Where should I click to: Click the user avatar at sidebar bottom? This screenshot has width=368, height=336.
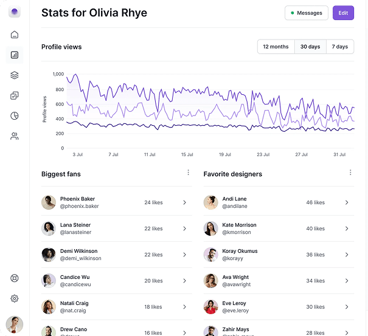(x=15, y=324)
